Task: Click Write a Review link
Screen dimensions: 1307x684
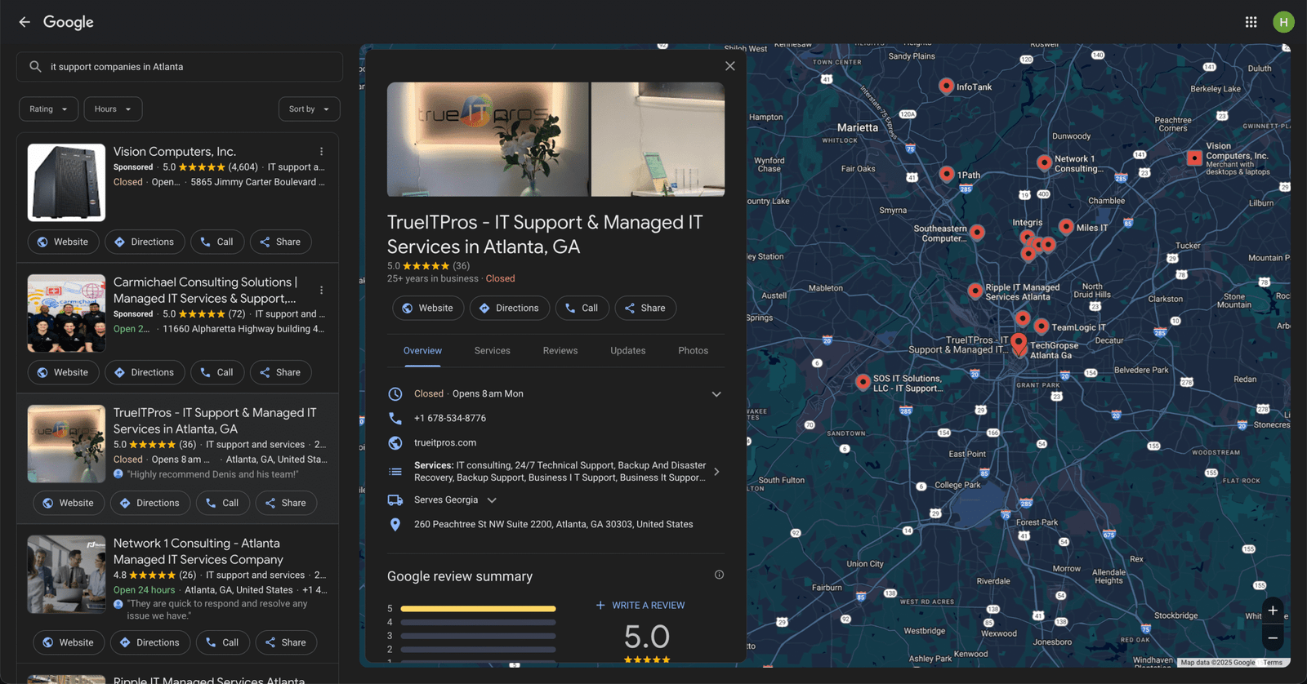Action: 640,606
